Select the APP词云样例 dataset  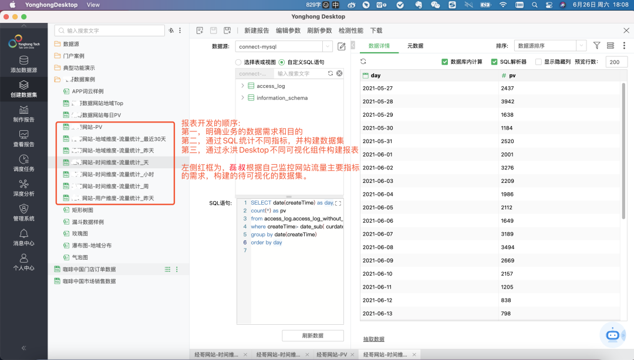pyautogui.click(x=84, y=91)
